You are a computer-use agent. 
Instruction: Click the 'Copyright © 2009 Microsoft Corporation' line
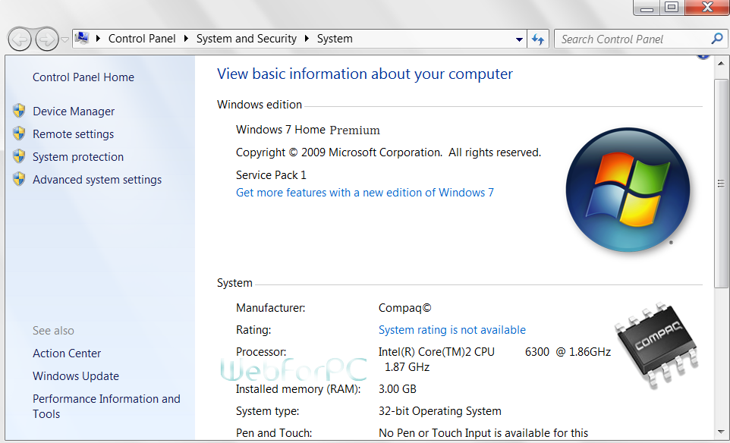tap(389, 152)
